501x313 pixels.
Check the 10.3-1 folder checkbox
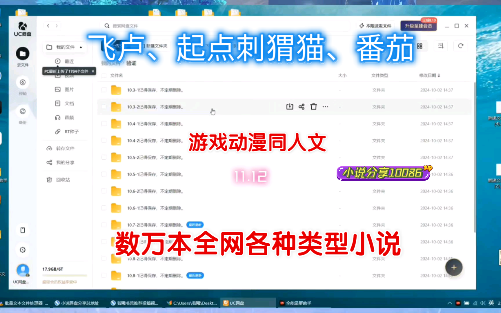[104, 90]
